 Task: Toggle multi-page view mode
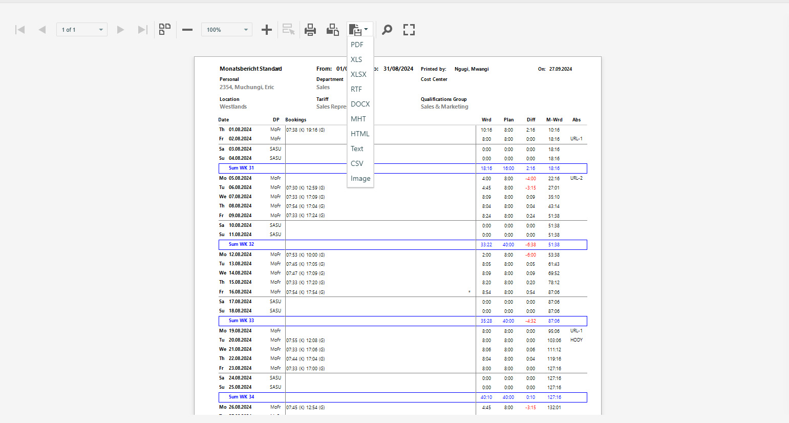[x=165, y=30]
